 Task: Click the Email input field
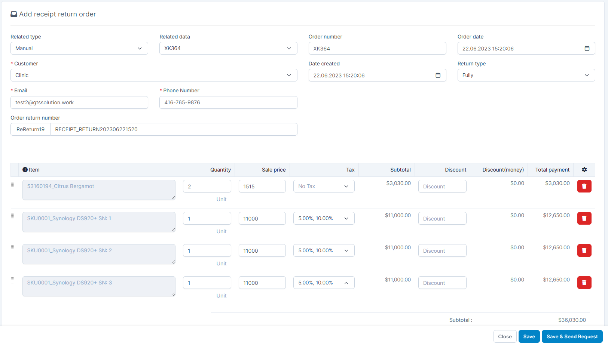[79, 102]
